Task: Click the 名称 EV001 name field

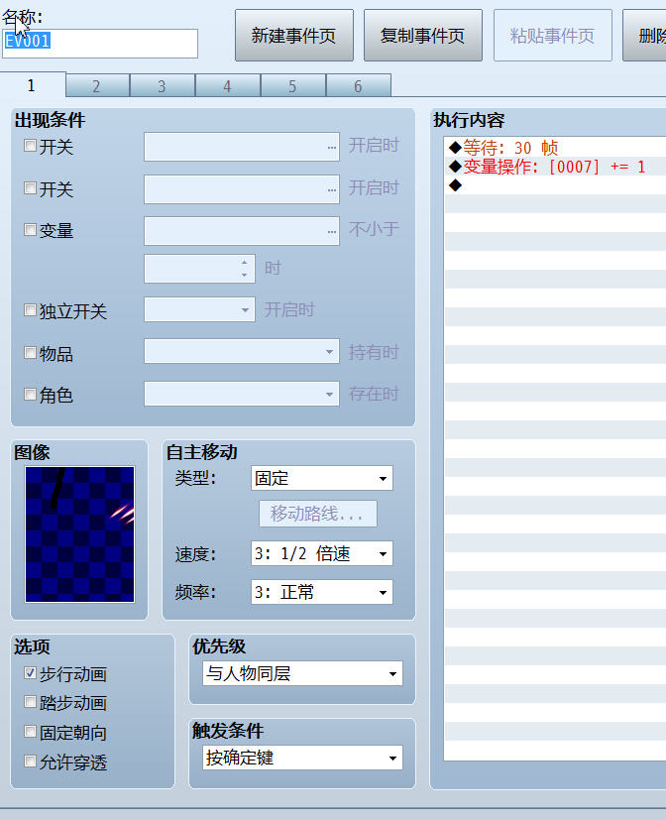Action: pos(100,44)
